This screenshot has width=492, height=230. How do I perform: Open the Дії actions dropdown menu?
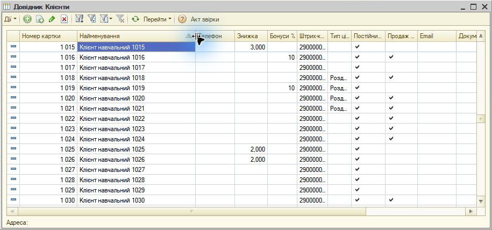coord(10,19)
